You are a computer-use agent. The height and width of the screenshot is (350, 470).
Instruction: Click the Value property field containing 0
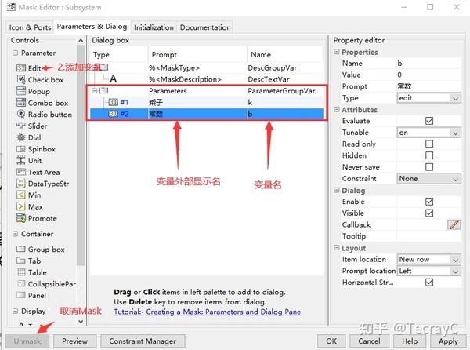428,75
